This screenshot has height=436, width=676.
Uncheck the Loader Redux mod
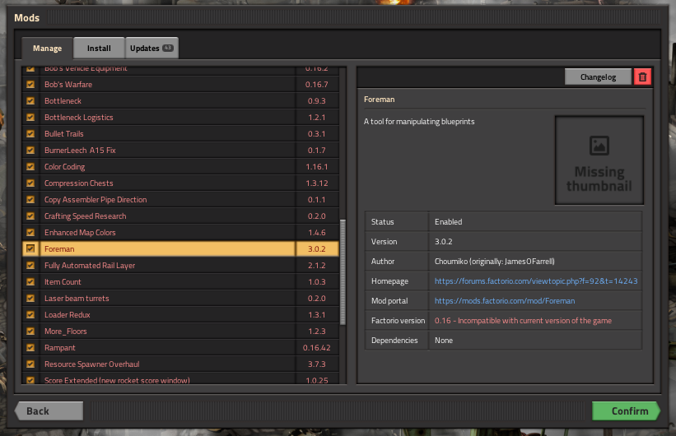(30, 315)
